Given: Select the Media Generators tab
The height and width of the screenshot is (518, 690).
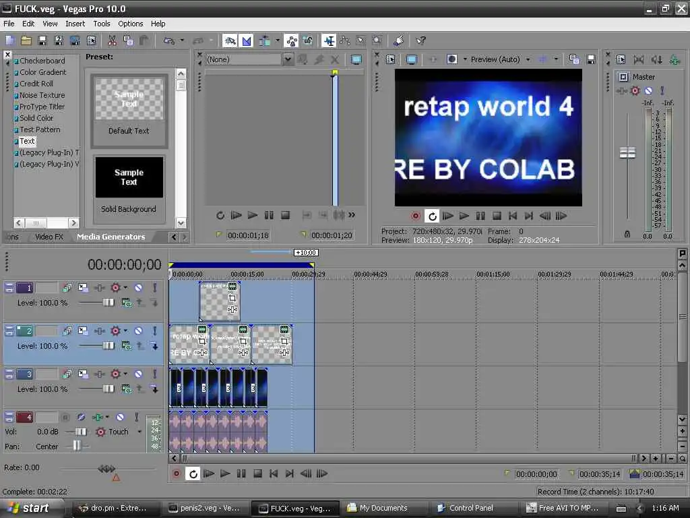Looking at the screenshot, I should [x=111, y=237].
